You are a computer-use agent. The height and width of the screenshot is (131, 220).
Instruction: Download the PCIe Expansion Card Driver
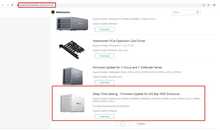(104, 56)
